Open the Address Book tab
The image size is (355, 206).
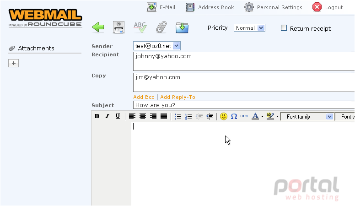[210, 7]
